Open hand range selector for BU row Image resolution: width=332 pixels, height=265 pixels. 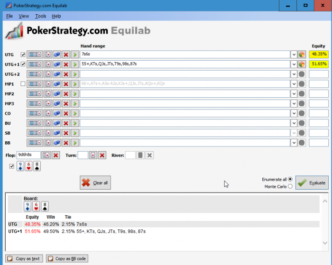pos(35,123)
